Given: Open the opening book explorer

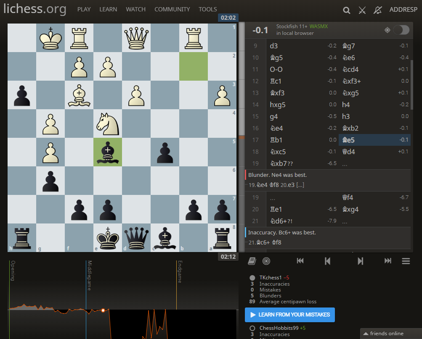Looking at the screenshot, I should point(251,260).
